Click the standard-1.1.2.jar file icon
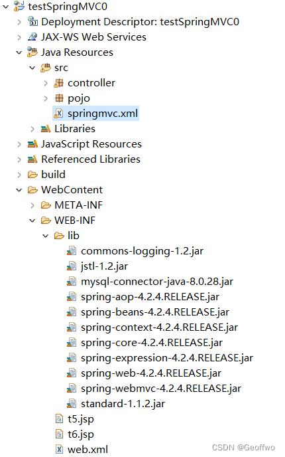 click(x=72, y=403)
